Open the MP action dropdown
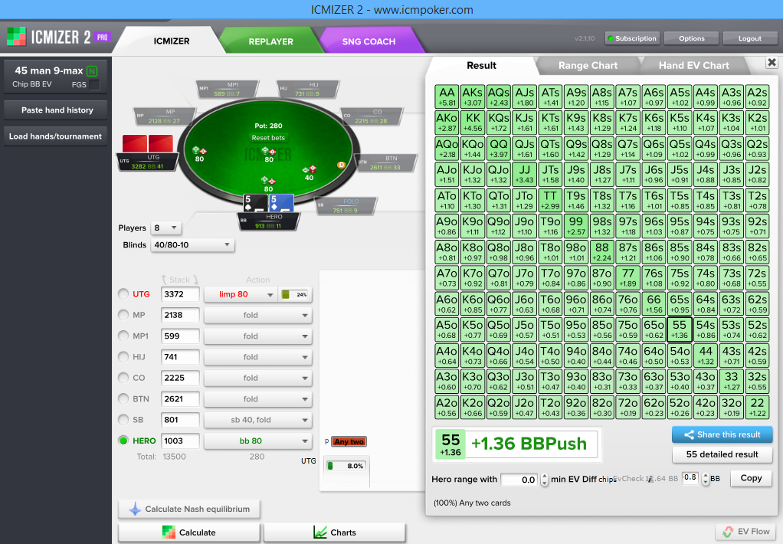Screen dimensions: 783x544 pyautogui.click(x=257, y=315)
